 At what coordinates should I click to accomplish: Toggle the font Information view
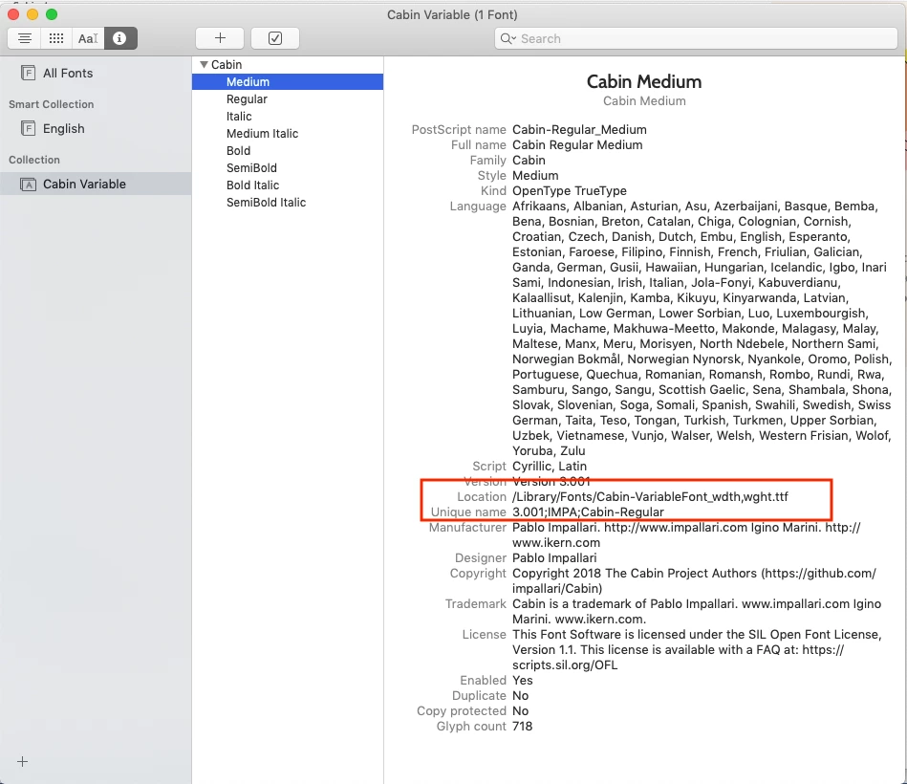point(120,38)
